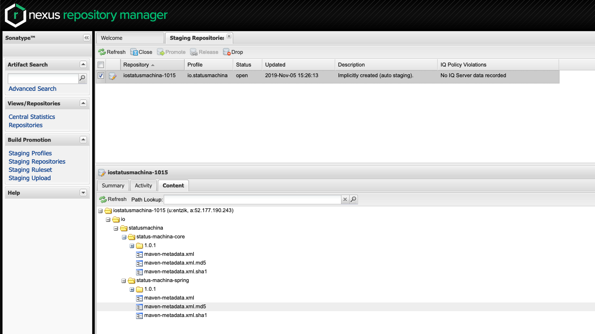Uncheck the iostatusmachina-1015 row checkbox
The height and width of the screenshot is (334, 595).
(x=101, y=76)
